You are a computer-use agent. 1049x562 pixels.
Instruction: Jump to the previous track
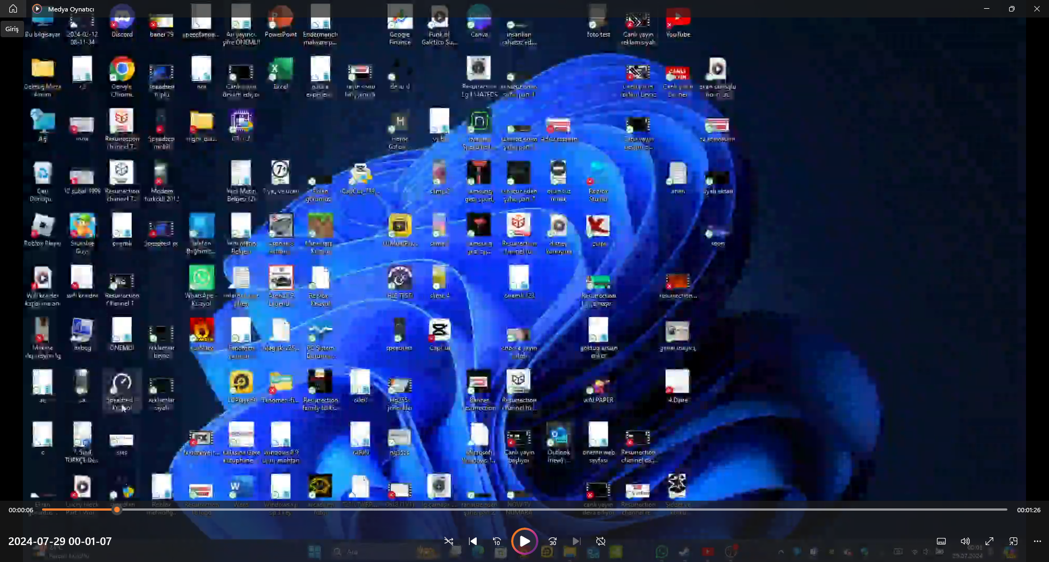point(473,541)
